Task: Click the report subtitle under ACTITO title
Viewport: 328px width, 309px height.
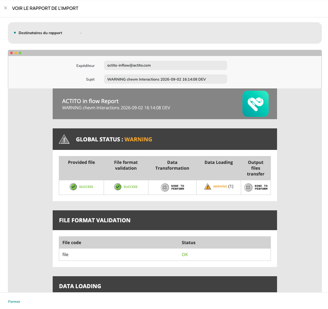Action: tap(116, 108)
